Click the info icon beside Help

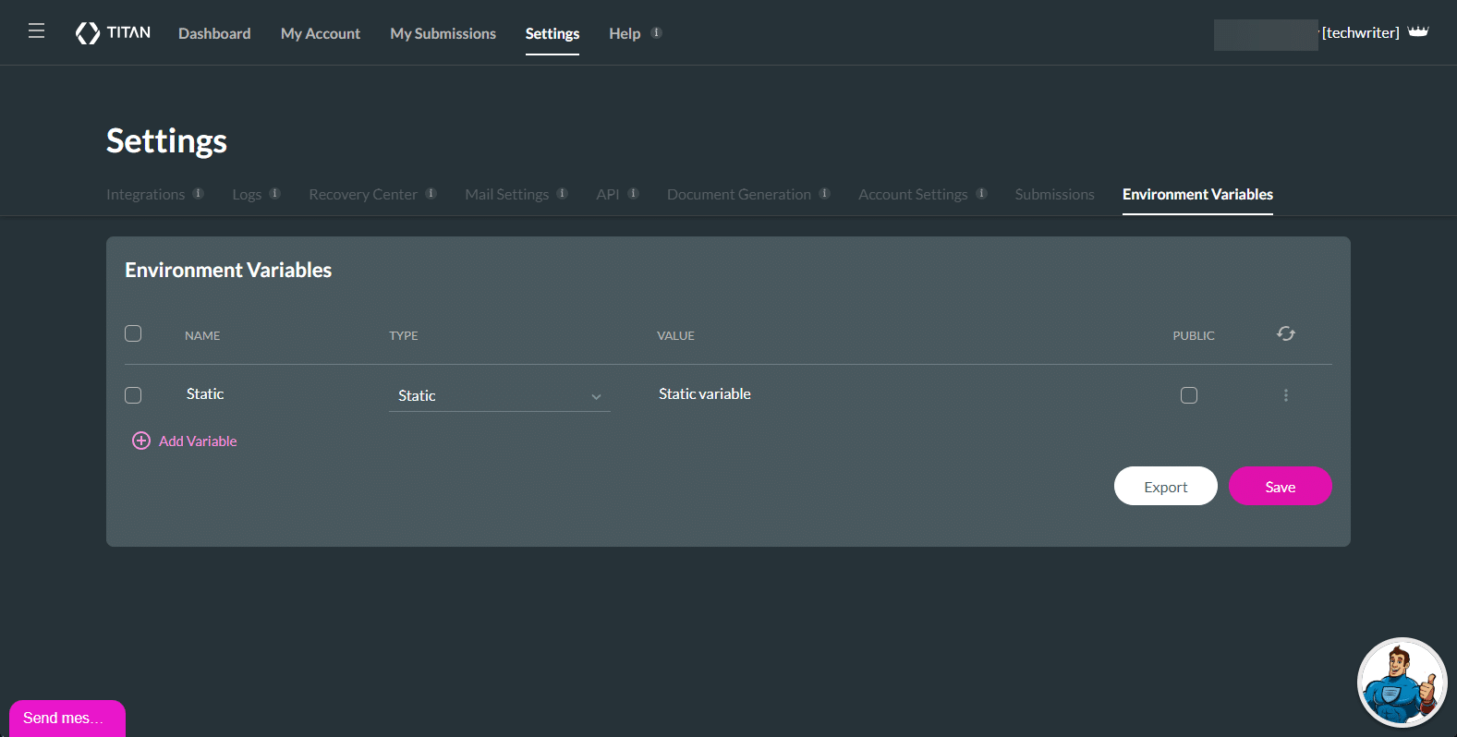pyautogui.click(x=656, y=32)
